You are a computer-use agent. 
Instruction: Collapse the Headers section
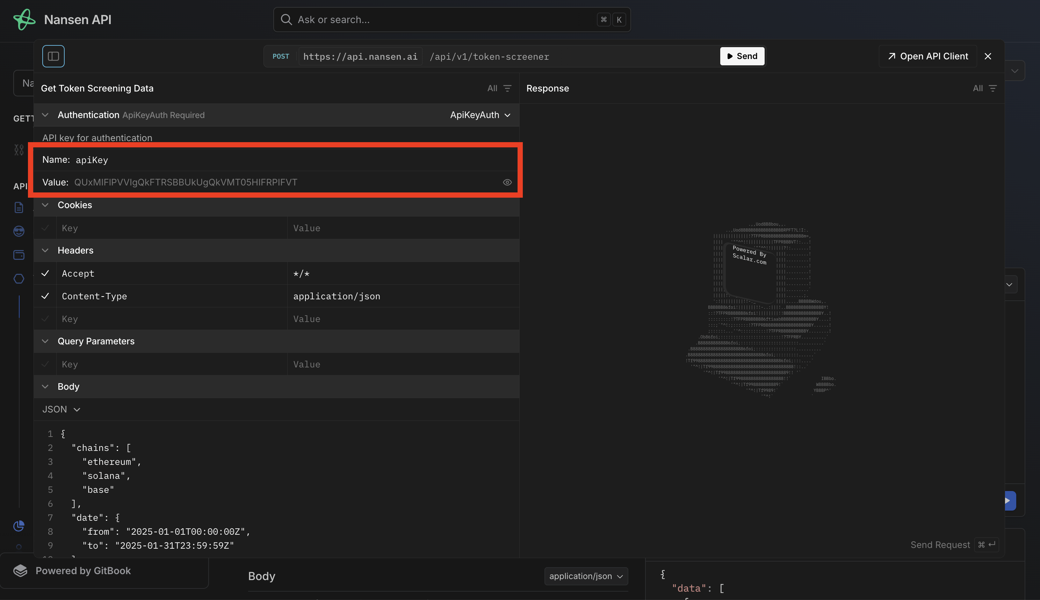point(45,250)
